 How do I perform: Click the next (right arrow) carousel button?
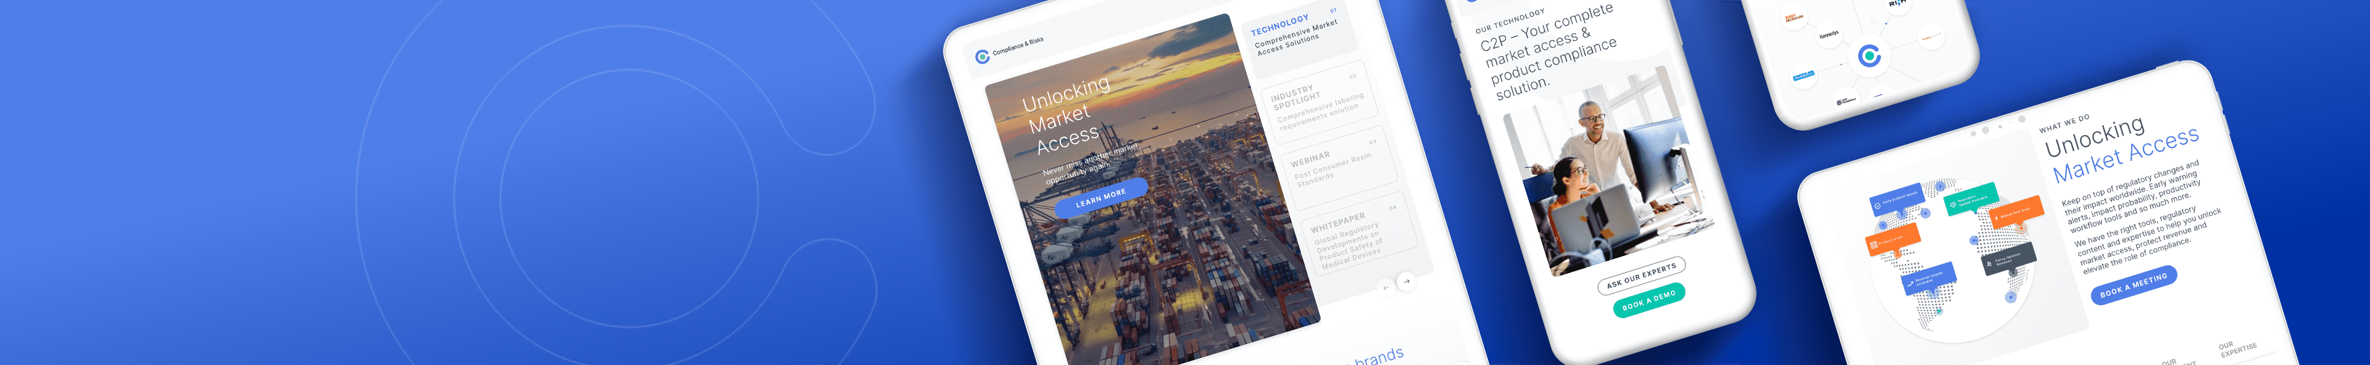coord(1407,281)
